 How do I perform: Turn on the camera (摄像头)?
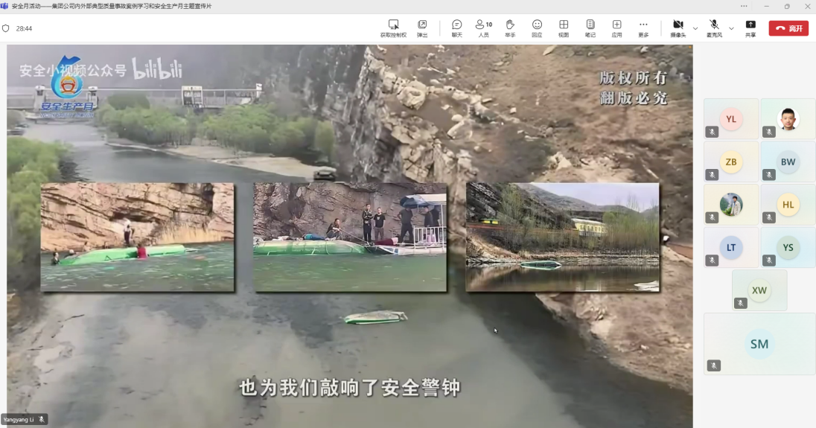678,25
